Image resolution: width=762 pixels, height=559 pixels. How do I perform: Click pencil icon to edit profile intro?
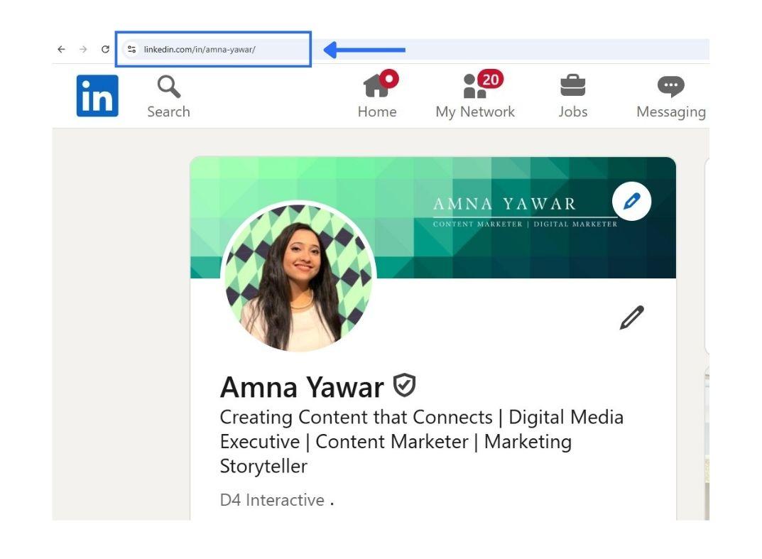(631, 318)
